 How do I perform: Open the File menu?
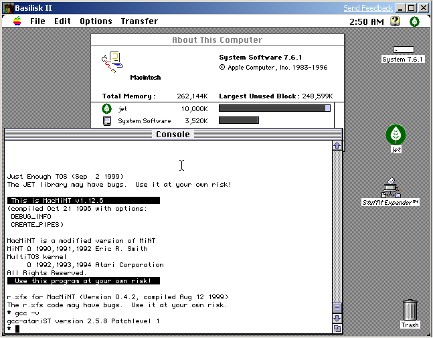tap(37, 21)
